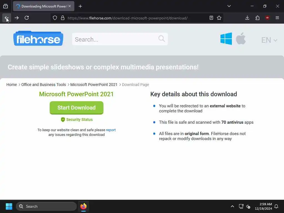This screenshot has width=284, height=213.
Task: Reload the FileHorse page
Action: tap(27, 18)
